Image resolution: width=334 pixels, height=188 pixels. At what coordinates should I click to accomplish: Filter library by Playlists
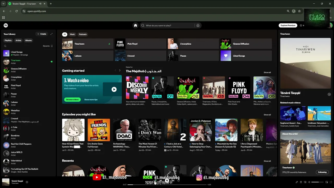coord(8,40)
